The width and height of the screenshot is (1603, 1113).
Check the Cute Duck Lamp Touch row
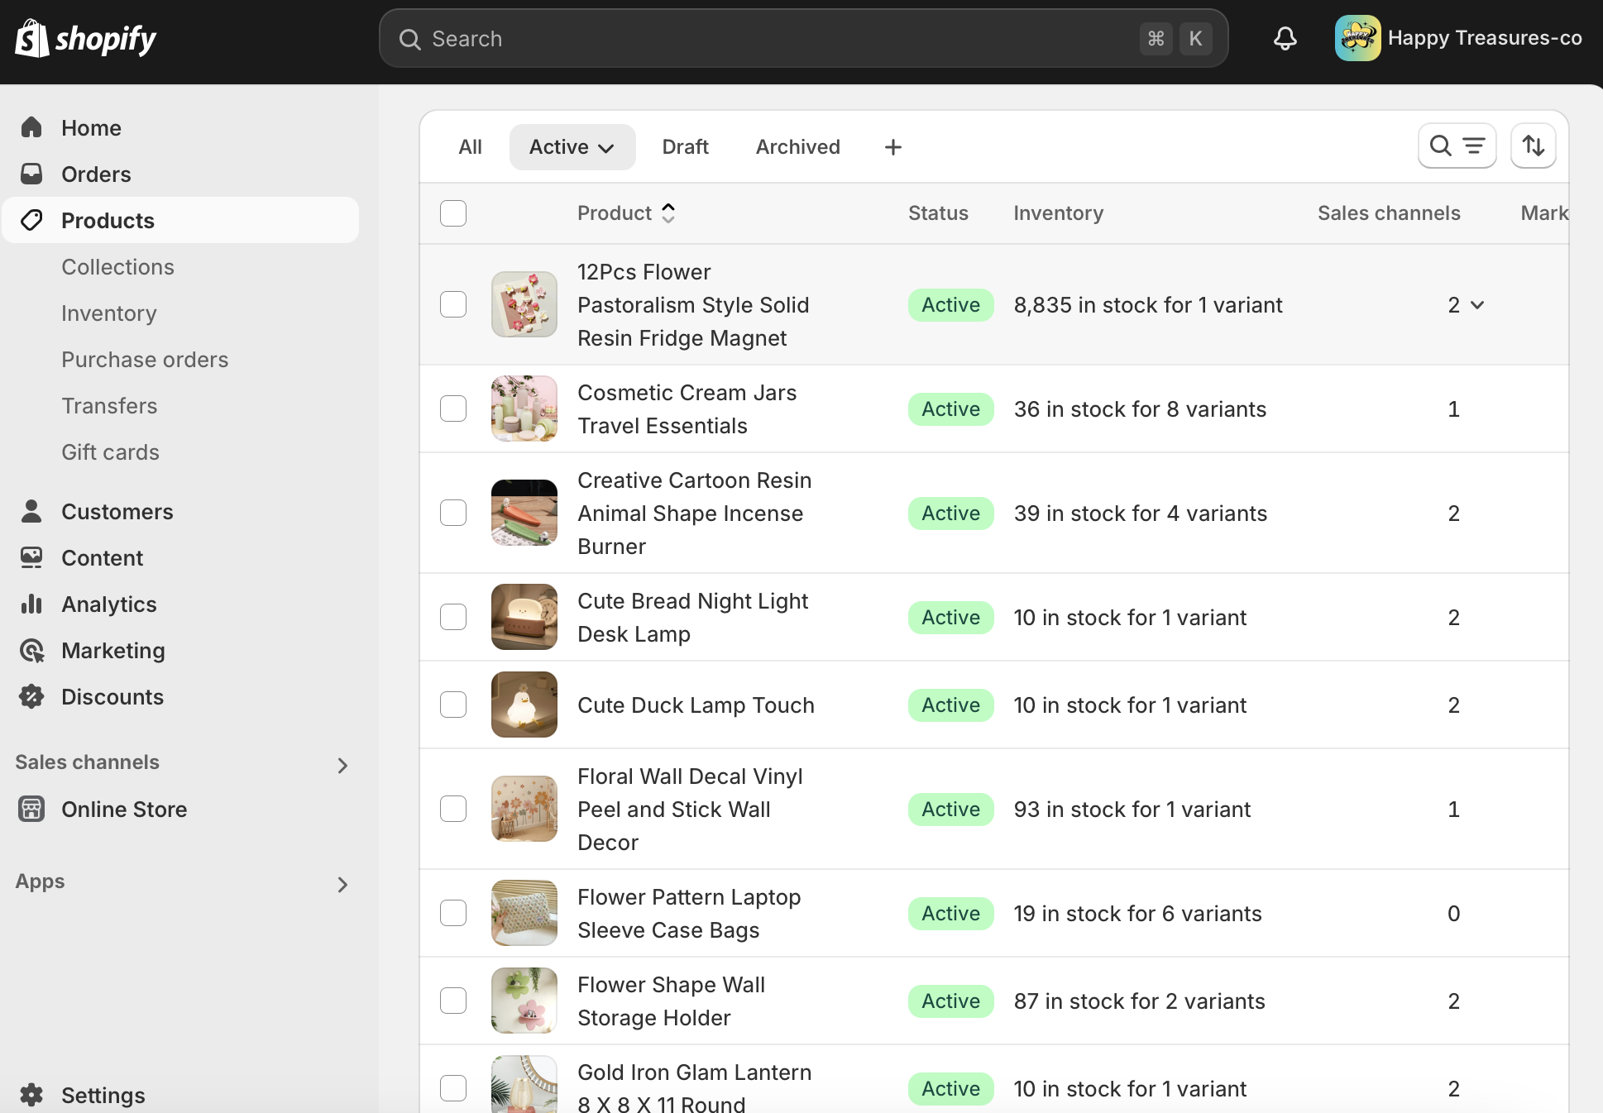coord(453,705)
